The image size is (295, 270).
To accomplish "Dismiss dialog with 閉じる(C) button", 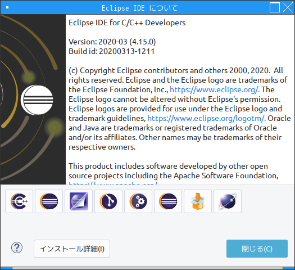I will pyautogui.click(x=257, y=249).
